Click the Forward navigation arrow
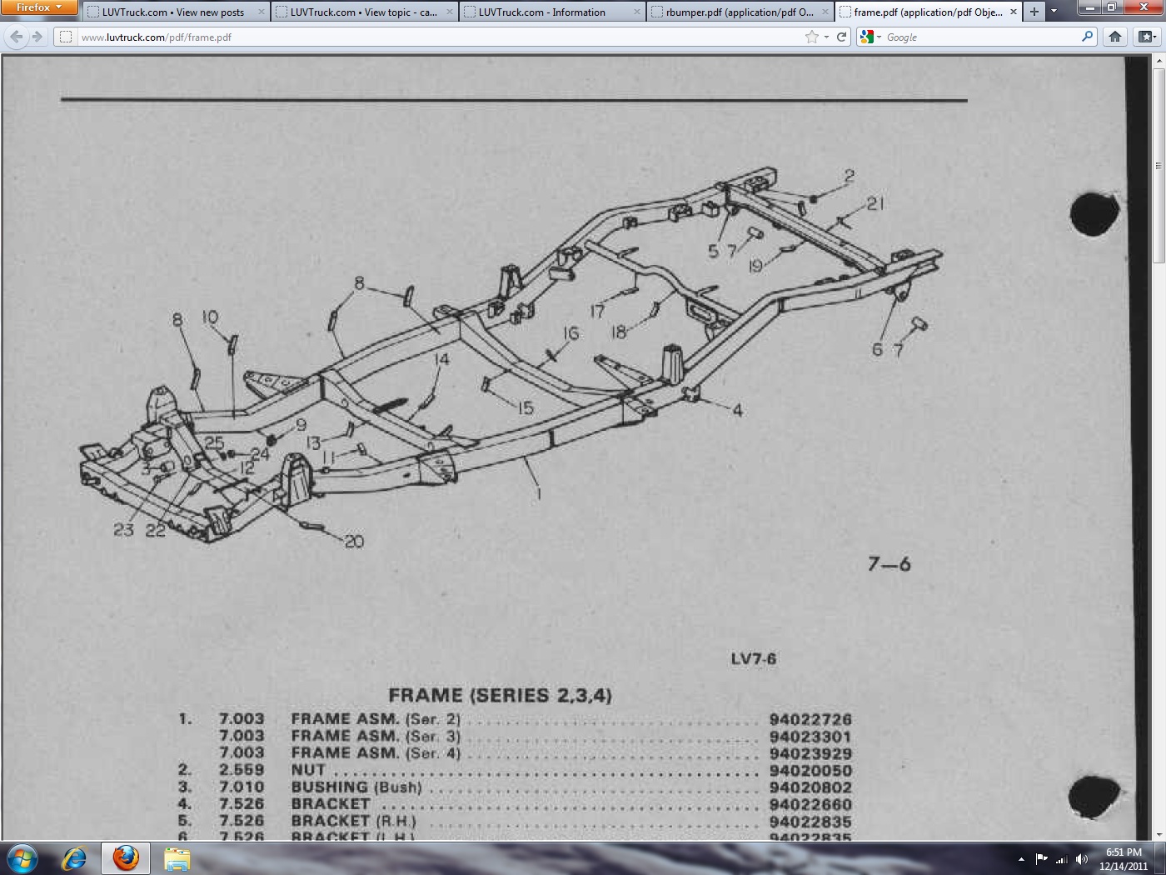 click(x=37, y=37)
